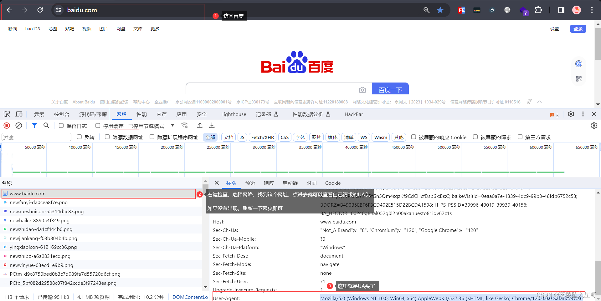
Task: Import HAR file with upload icon
Action: pos(200,125)
